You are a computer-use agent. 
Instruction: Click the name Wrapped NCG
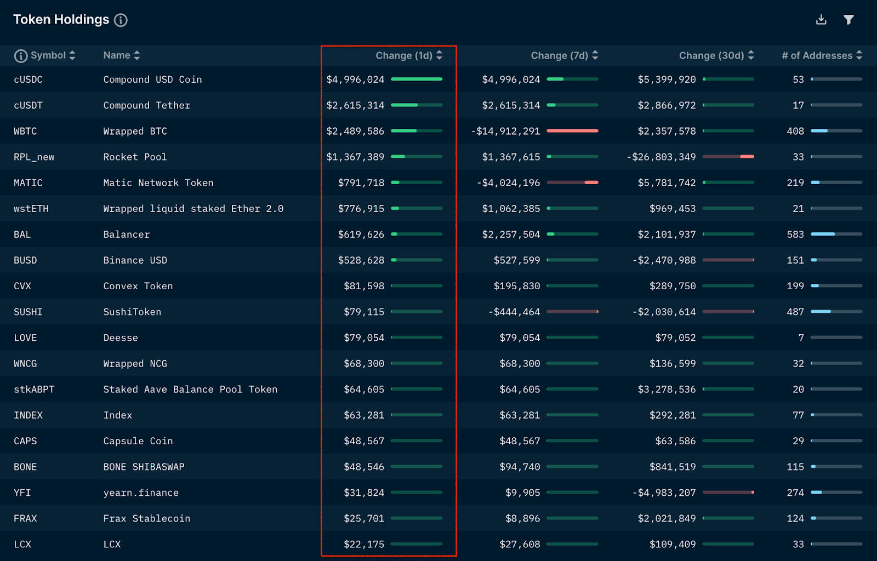pos(135,364)
